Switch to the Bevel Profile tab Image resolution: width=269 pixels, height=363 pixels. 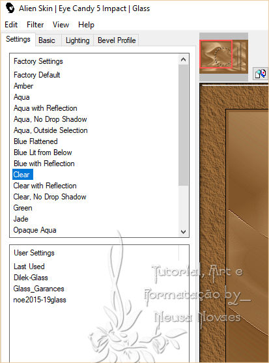point(117,40)
